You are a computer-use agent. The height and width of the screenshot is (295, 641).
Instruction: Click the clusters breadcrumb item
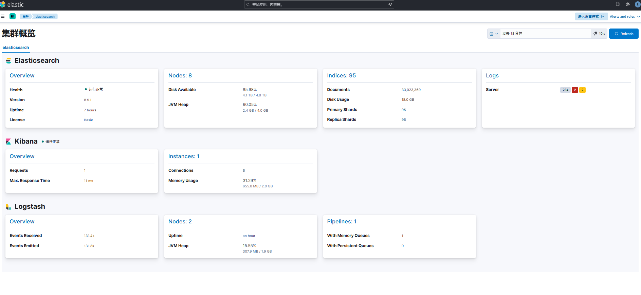(x=25, y=17)
